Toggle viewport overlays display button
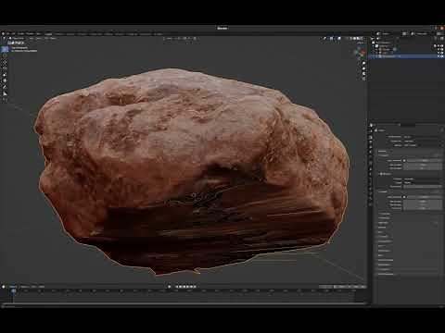445x333 pixels. 338,38
